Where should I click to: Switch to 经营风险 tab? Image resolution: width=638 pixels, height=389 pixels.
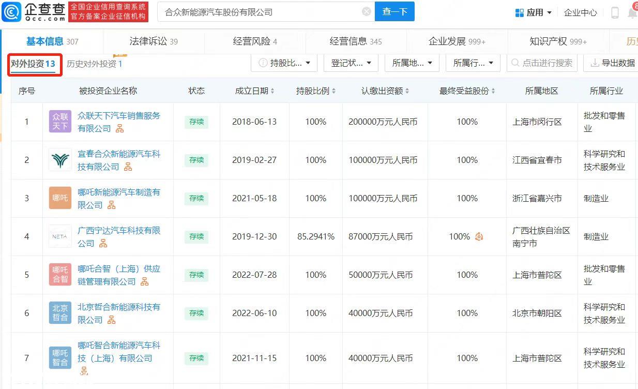255,41
